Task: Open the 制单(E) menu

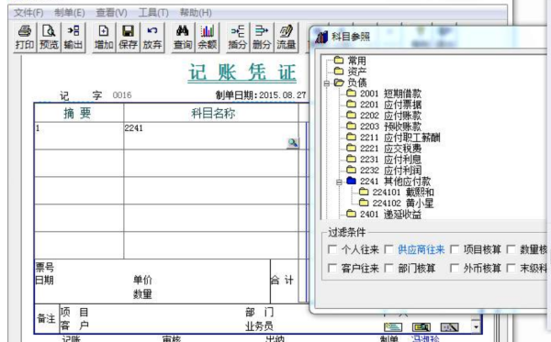Action: coord(70,13)
